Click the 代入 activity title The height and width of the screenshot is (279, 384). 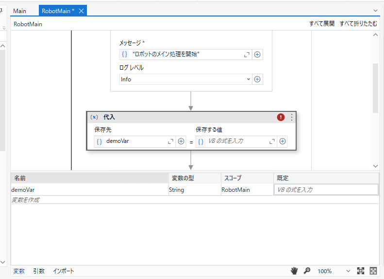[109, 117]
